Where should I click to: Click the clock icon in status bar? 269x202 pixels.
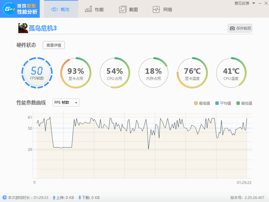(5, 197)
